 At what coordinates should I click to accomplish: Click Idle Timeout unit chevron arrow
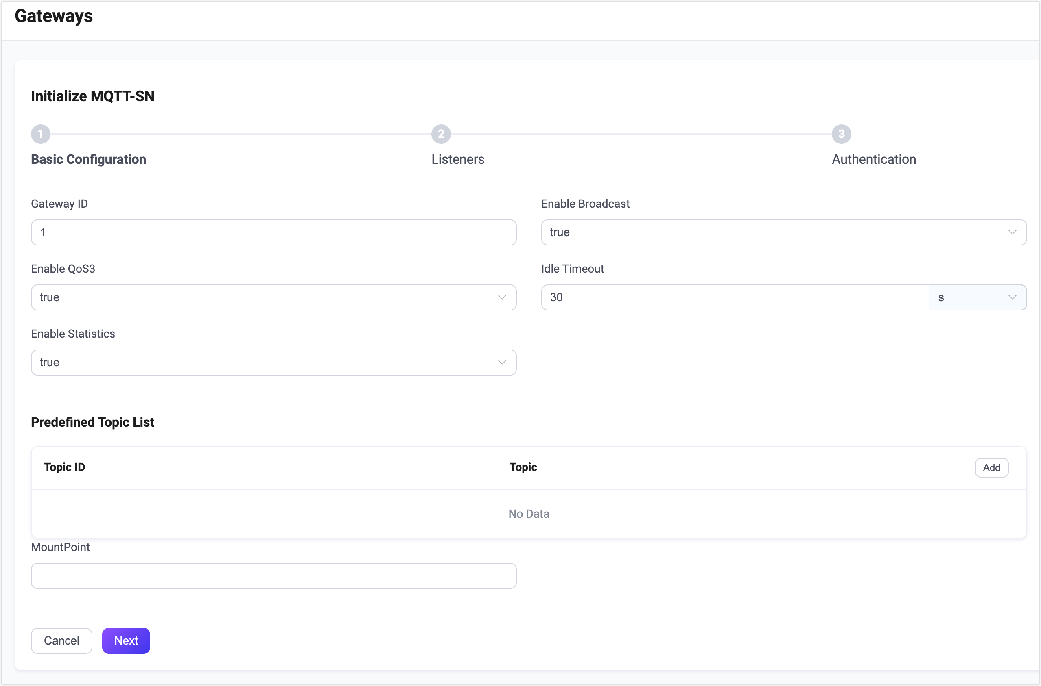tap(1012, 297)
